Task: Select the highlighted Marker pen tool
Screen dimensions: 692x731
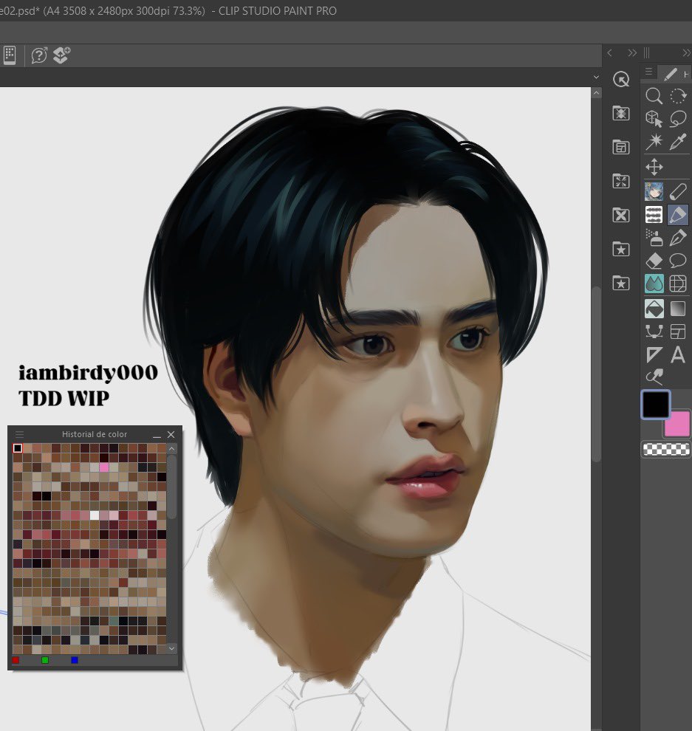Action: [678, 214]
